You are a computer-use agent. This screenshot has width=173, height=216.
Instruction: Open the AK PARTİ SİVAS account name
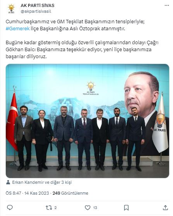coord(38,5)
